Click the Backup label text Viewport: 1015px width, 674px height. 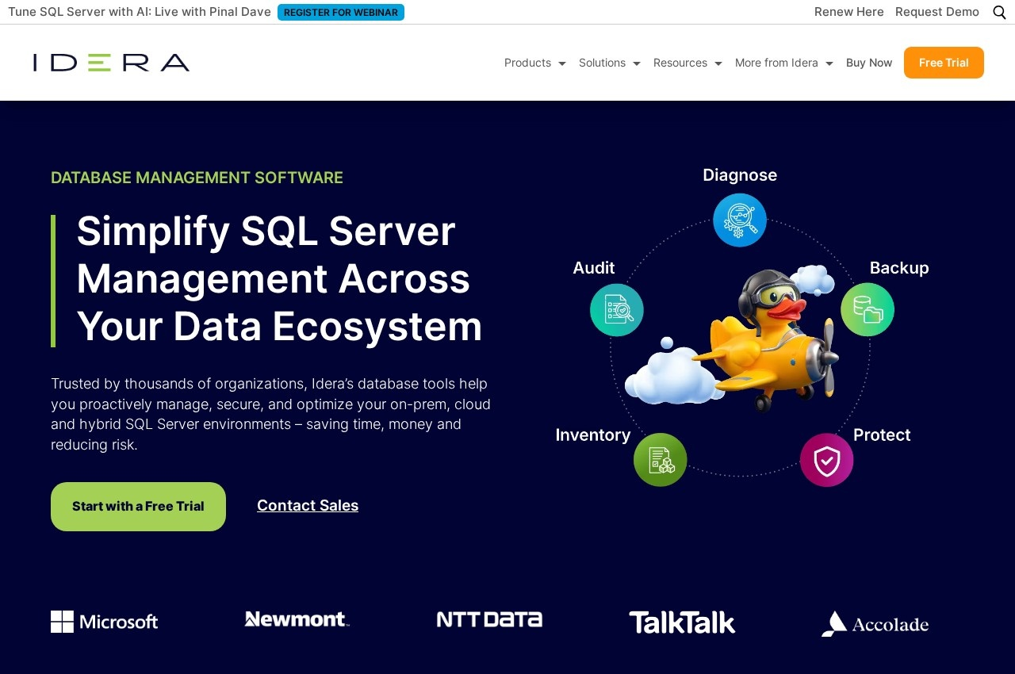tap(899, 268)
